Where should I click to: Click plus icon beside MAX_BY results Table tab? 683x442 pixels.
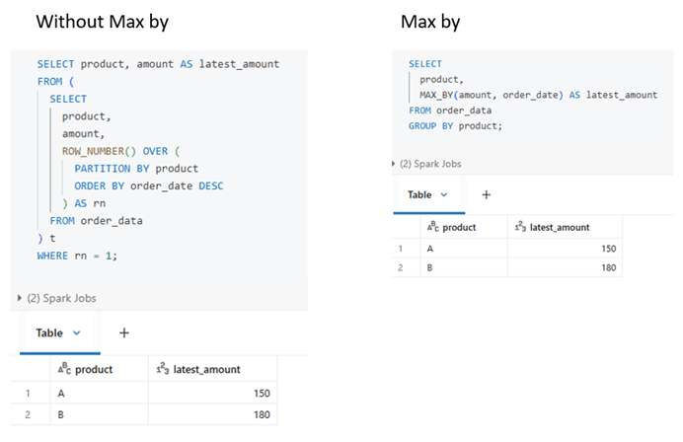(486, 195)
